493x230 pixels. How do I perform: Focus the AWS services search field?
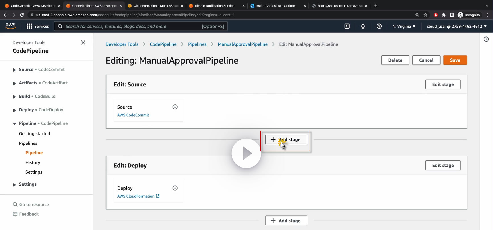pos(131,26)
